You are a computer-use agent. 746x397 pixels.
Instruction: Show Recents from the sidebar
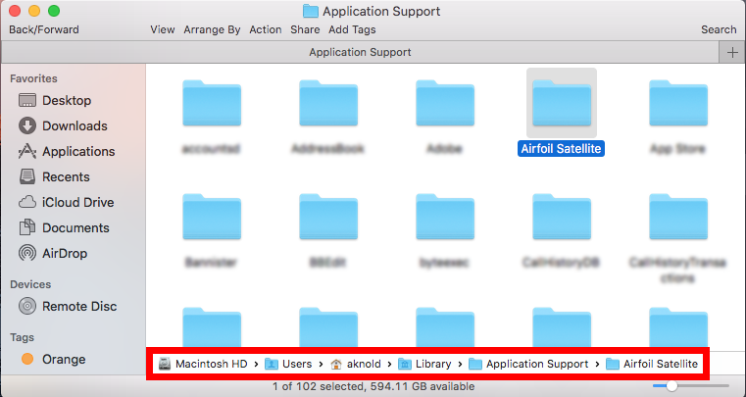click(x=54, y=176)
